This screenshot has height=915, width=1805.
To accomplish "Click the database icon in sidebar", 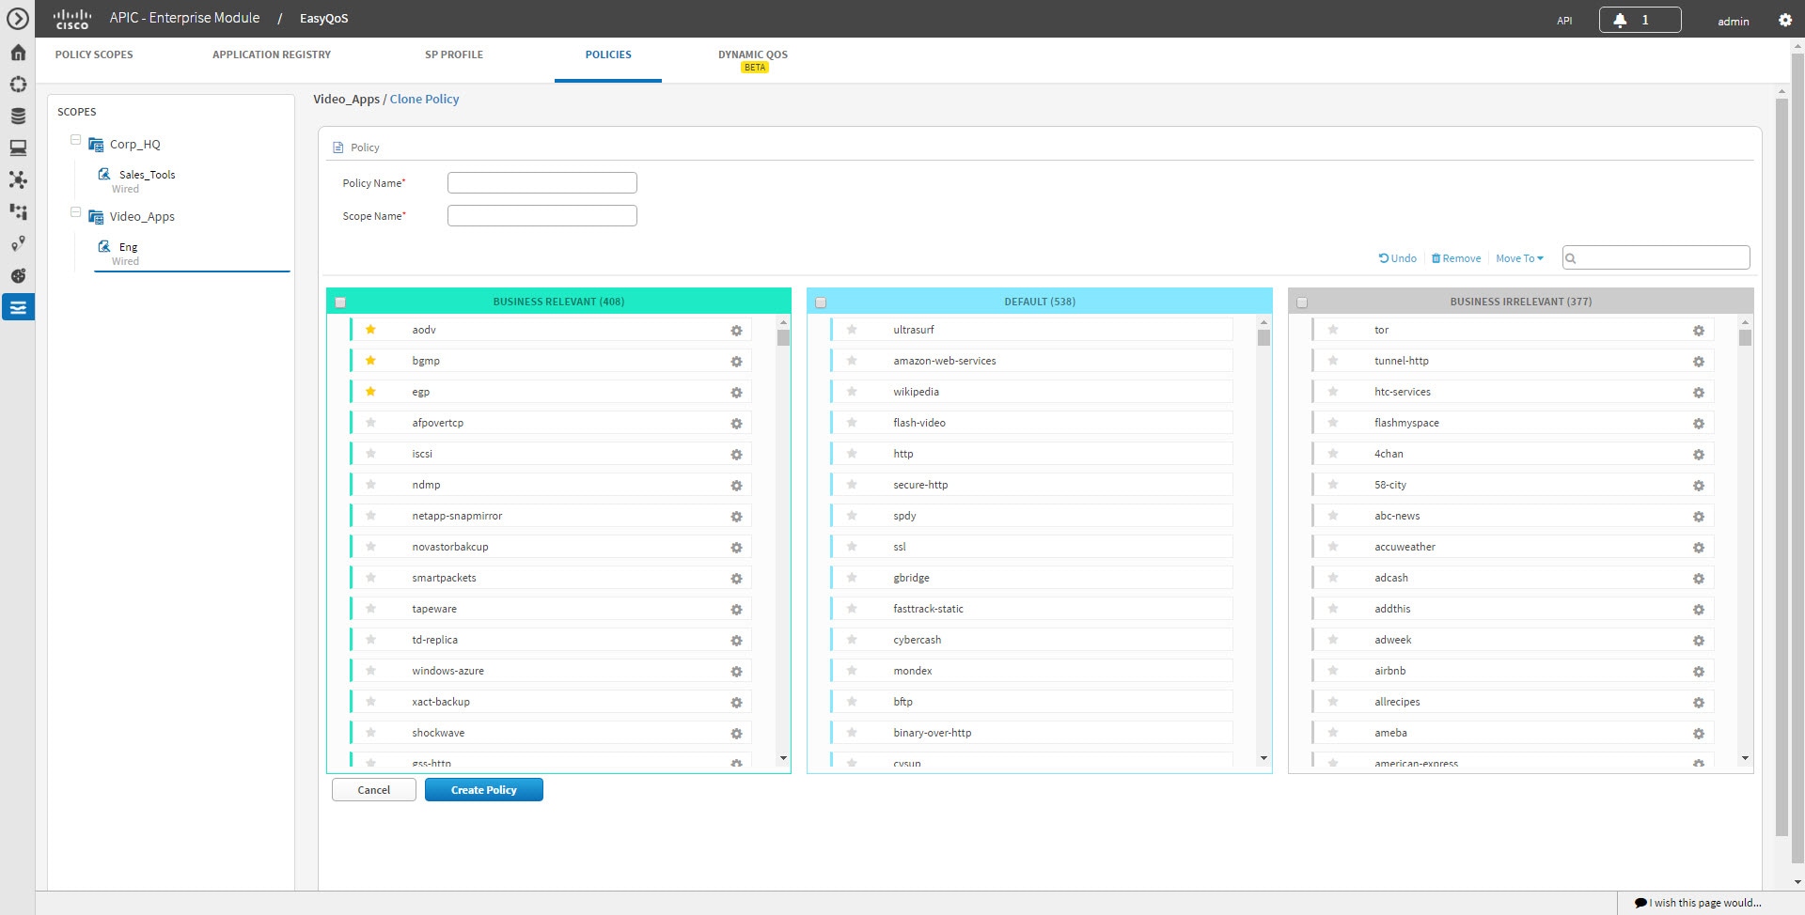I will coord(18,116).
